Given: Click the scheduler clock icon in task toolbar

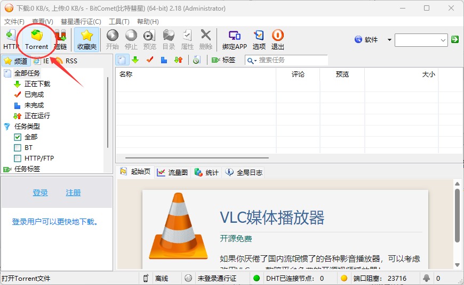Looking at the screenshot, I should pyautogui.click(x=196, y=60).
